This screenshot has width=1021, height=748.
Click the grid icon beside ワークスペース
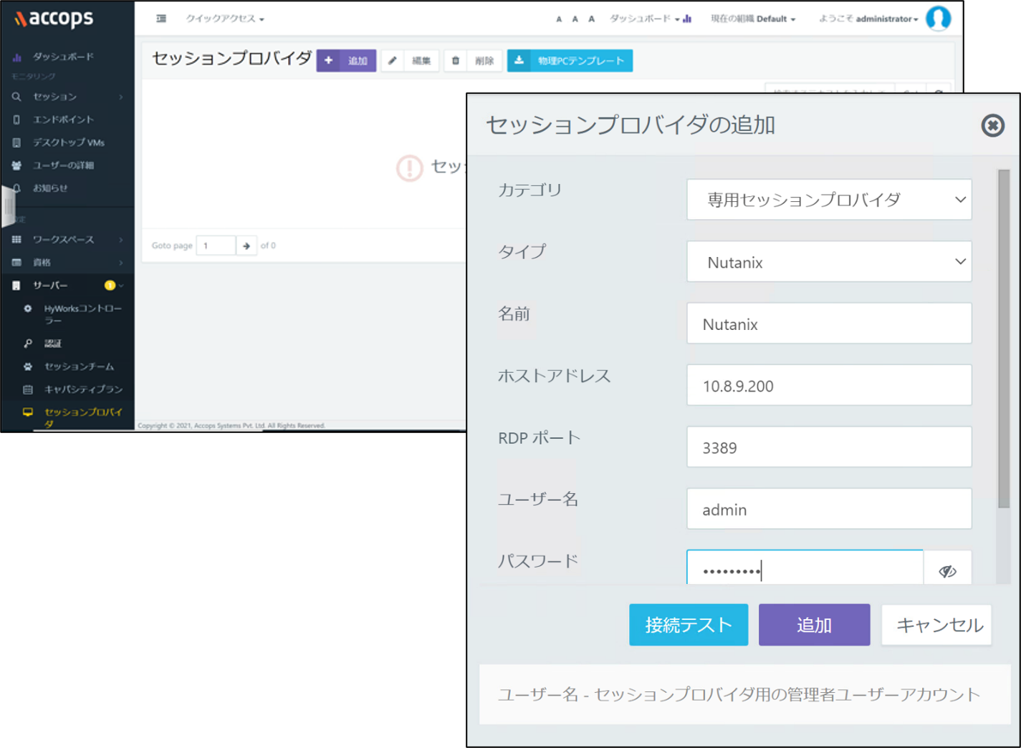[16, 240]
